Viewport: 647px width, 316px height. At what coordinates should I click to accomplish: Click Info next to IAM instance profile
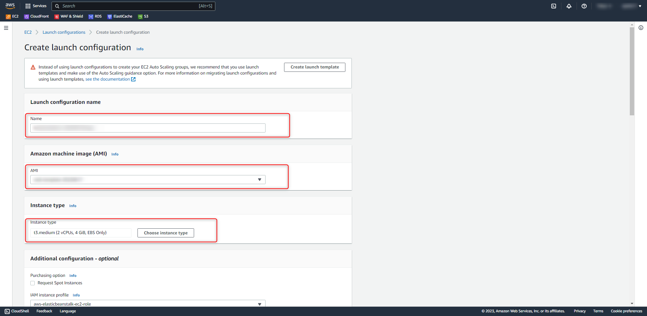[x=76, y=295]
